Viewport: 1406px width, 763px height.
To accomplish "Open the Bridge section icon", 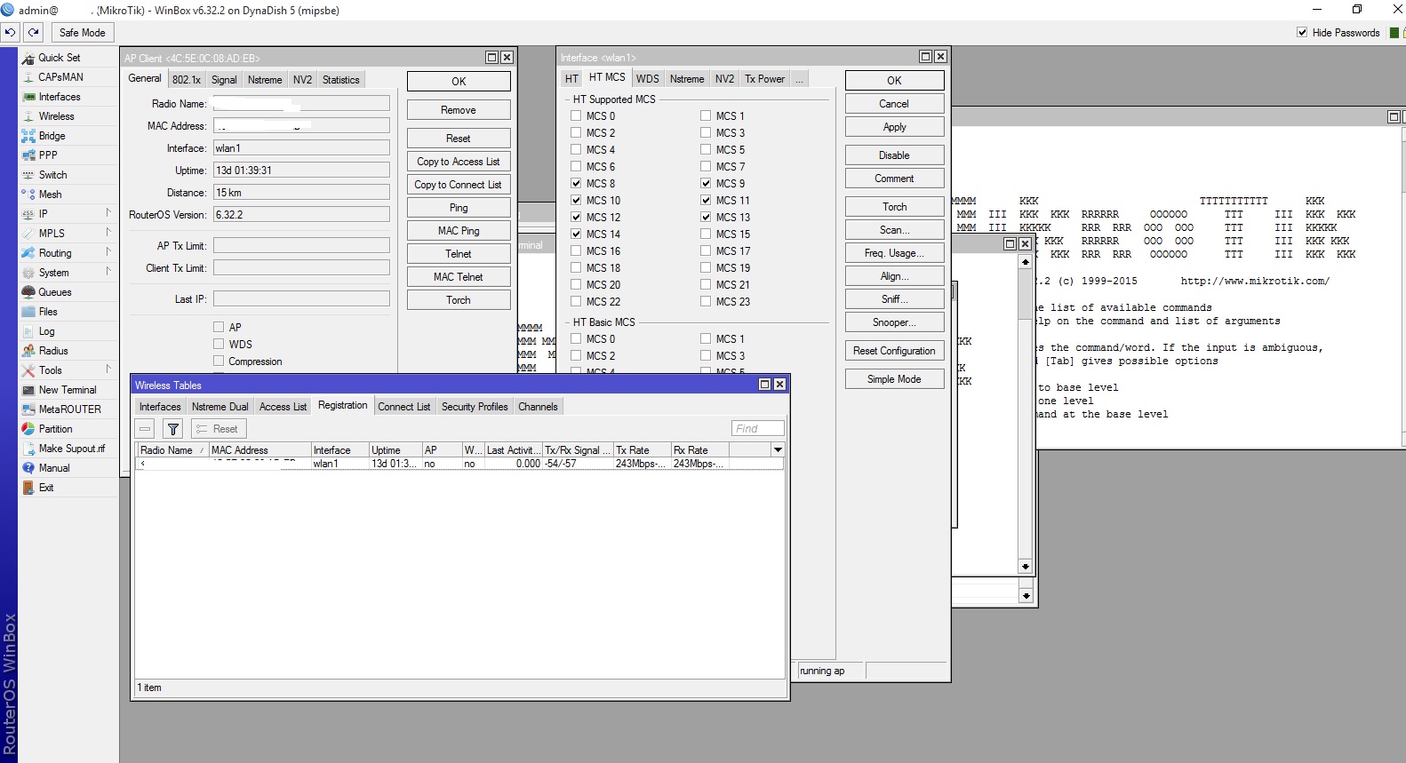I will click(28, 136).
